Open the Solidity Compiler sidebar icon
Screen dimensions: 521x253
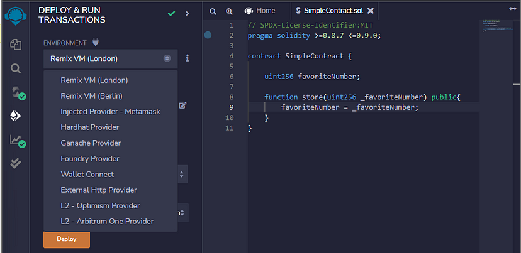coord(18,93)
